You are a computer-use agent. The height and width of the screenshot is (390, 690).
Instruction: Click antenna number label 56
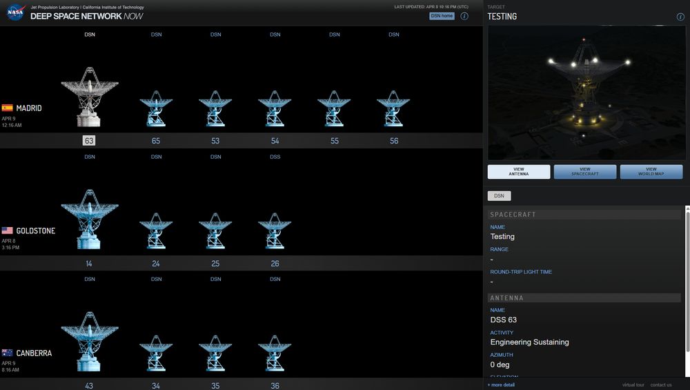394,141
